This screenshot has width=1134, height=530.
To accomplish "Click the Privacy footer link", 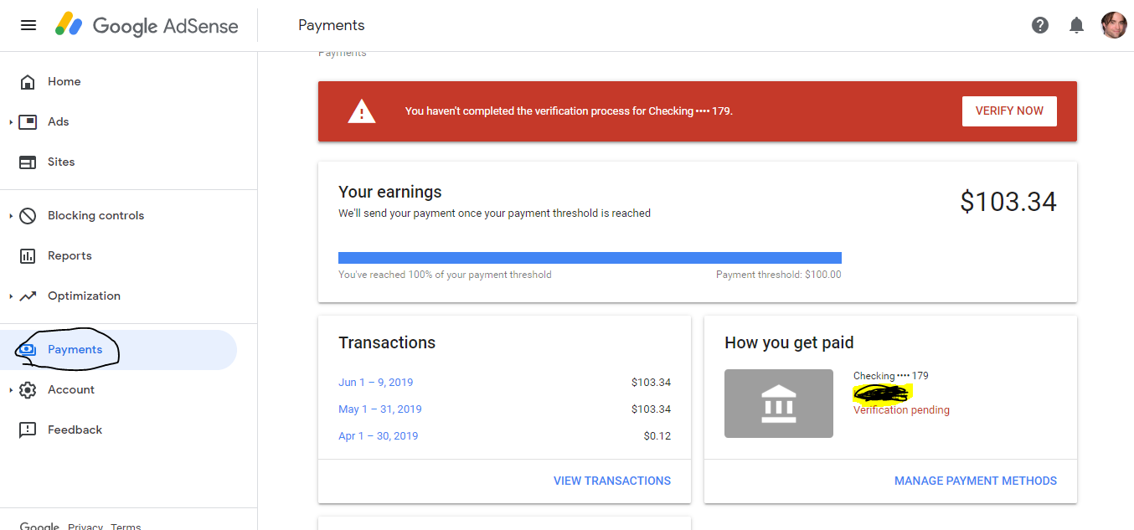I will tap(85, 526).
